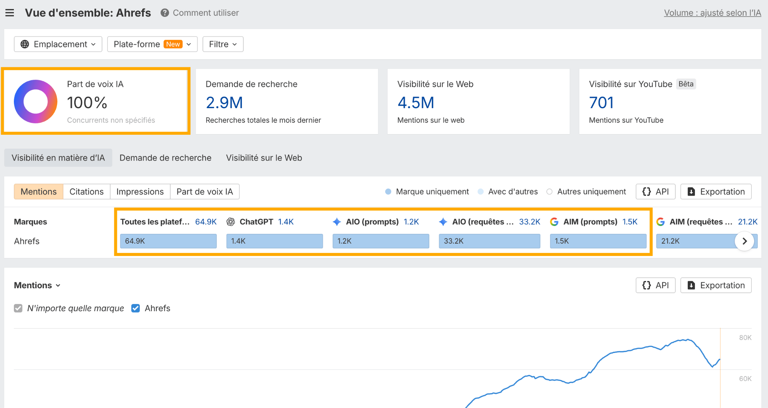Click the ChatGPT logo icon
Viewport: 768px width, 408px height.
click(x=231, y=222)
